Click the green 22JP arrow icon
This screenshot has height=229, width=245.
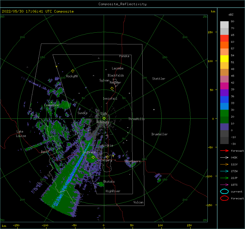point(224,178)
